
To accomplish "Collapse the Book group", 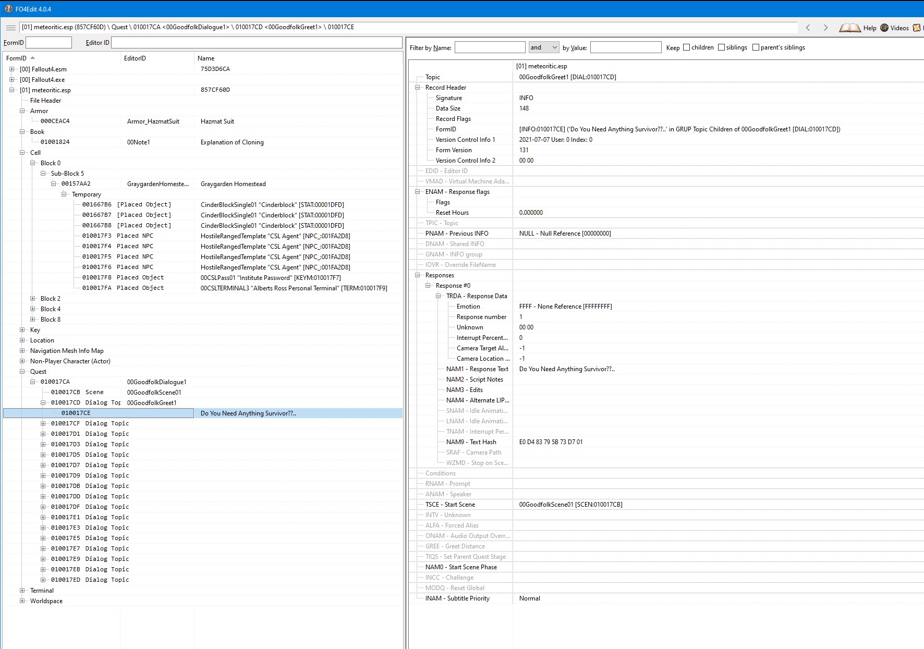I will coord(22,131).
